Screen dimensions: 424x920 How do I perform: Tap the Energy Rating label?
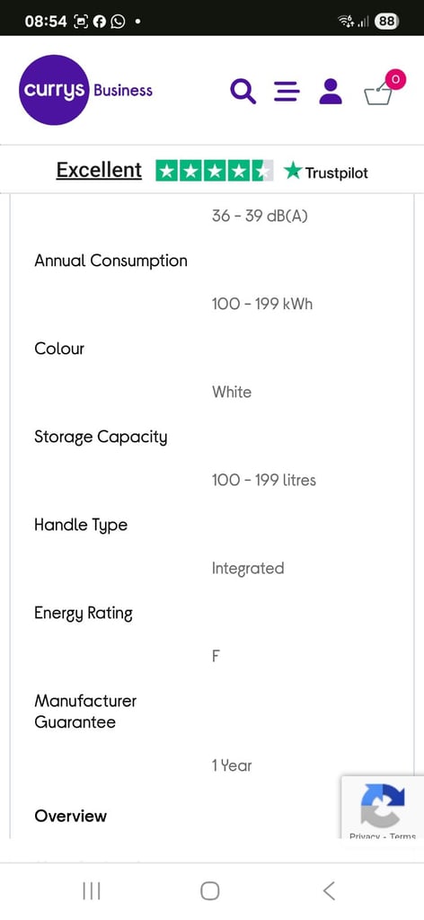coord(84,614)
